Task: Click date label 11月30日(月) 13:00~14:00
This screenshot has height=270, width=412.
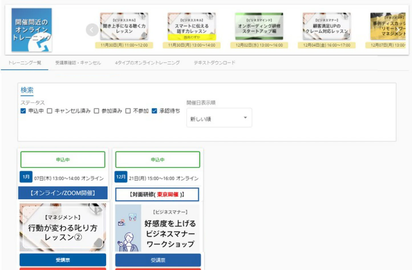Action: point(192,45)
